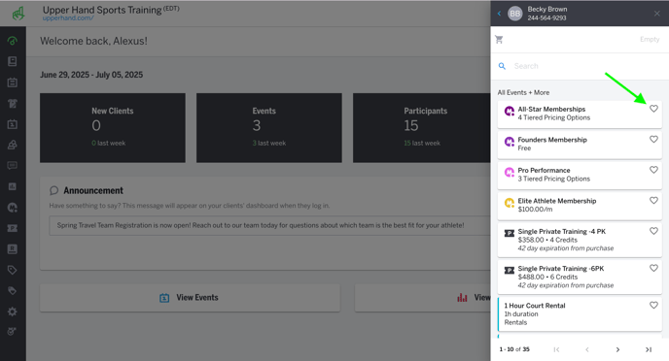
Task: Select the 1 Hour Court Rental item
Action: [580, 314]
